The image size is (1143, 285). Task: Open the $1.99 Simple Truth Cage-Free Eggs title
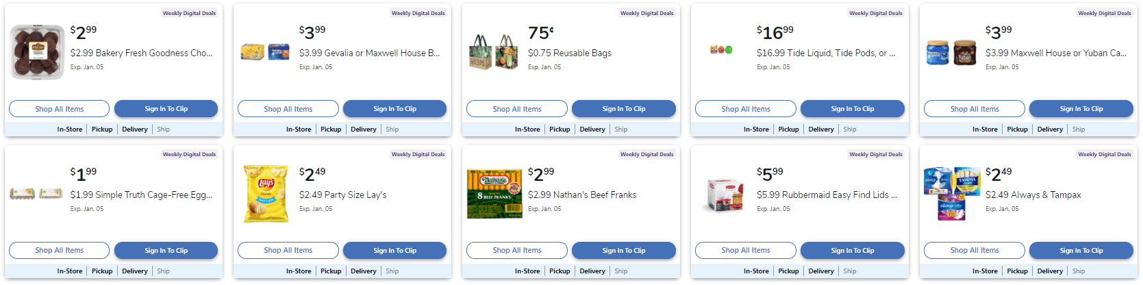[141, 195]
